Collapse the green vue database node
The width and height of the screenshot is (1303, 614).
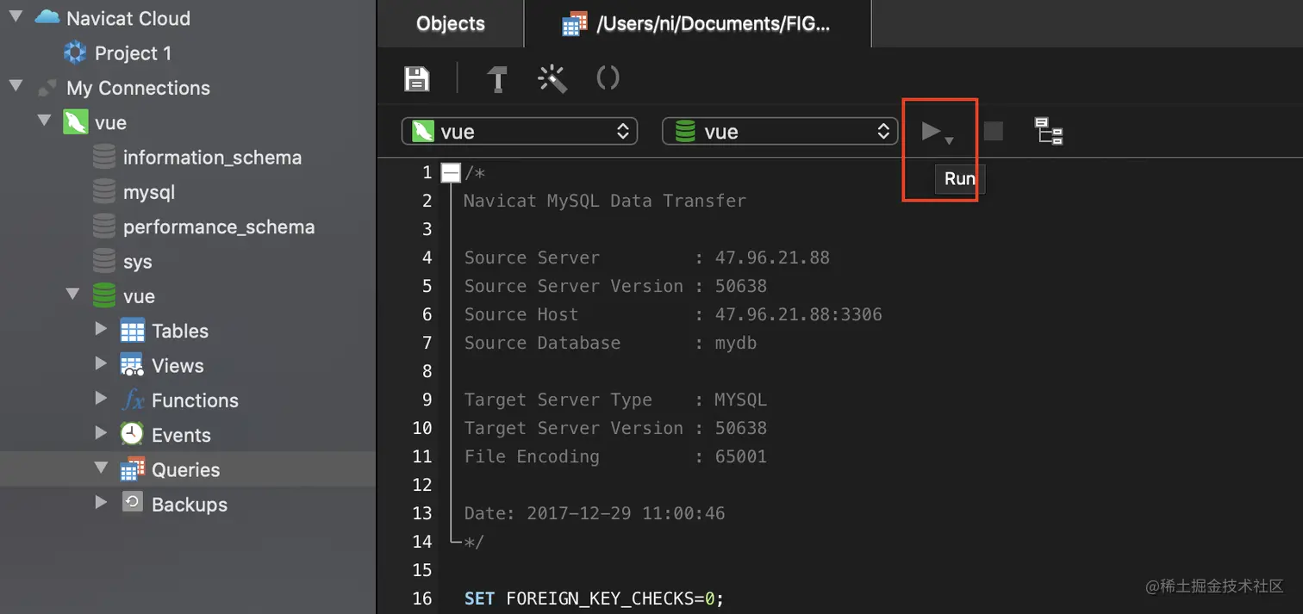(x=73, y=295)
